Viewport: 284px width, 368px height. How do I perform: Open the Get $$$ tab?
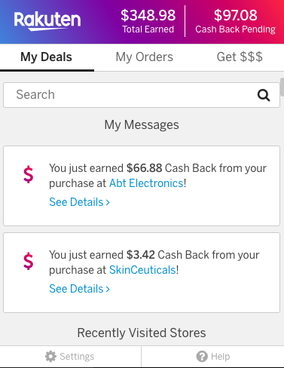[x=240, y=57]
